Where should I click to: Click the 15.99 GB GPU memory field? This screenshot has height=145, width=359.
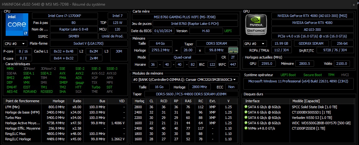click(x=281, y=44)
